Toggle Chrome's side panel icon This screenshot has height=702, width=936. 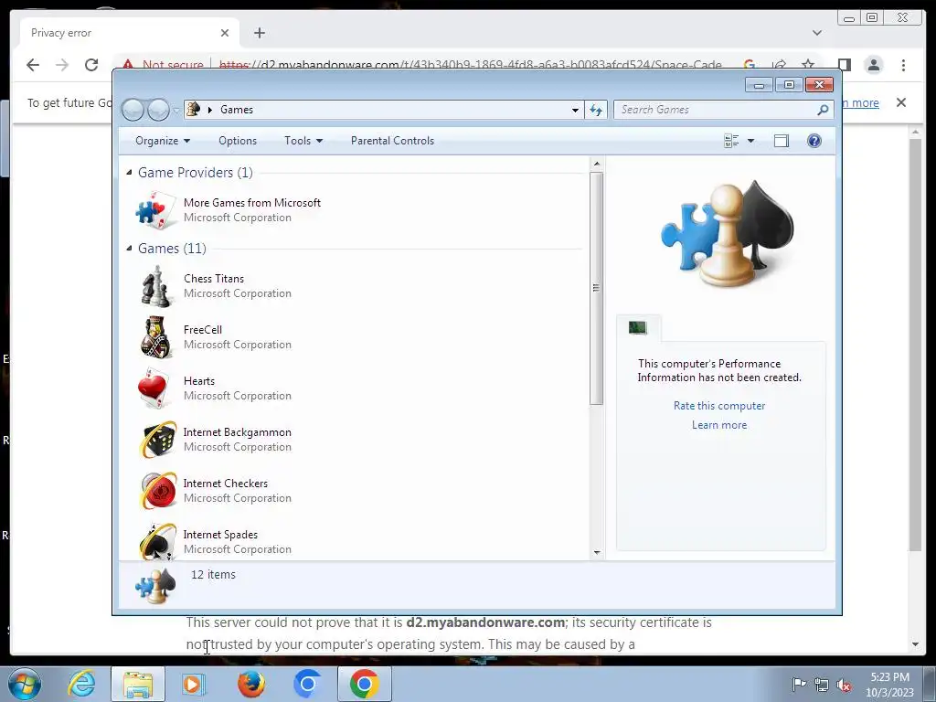[844, 65]
